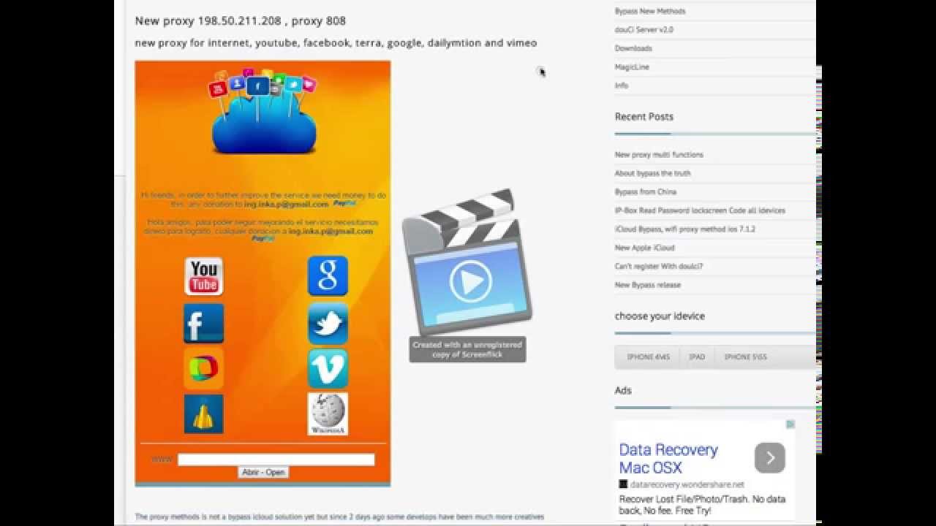The image size is (936, 526).
Task: Open the Twitter bird icon
Action: pyautogui.click(x=328, y=324)
